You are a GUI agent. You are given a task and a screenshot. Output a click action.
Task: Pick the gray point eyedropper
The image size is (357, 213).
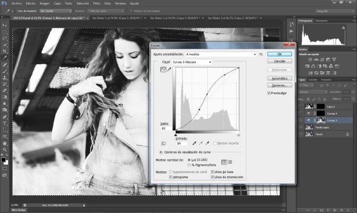[201, 143]
